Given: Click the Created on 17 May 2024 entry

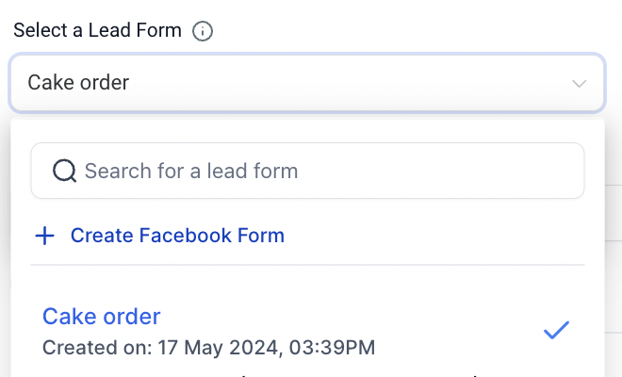Looking at the screenshot, I should [x=208, y=347].
